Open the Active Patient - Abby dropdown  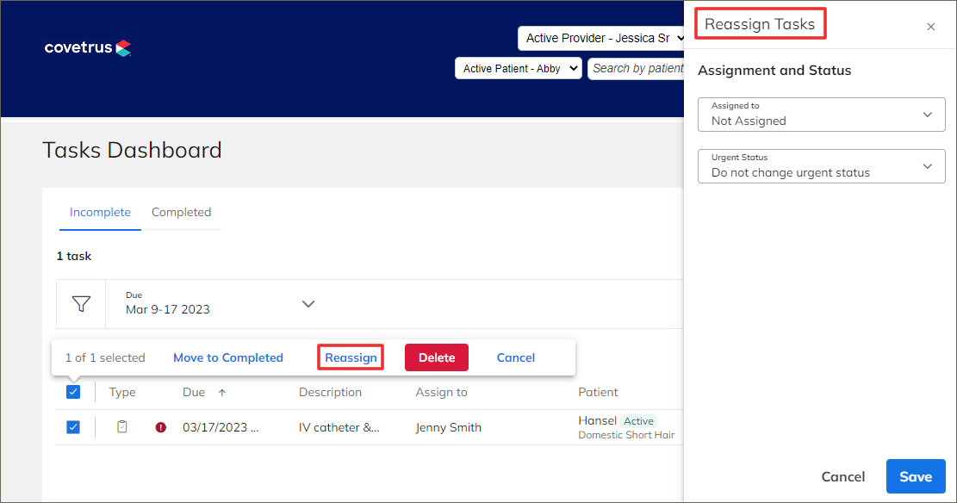(x=518, y=67)
